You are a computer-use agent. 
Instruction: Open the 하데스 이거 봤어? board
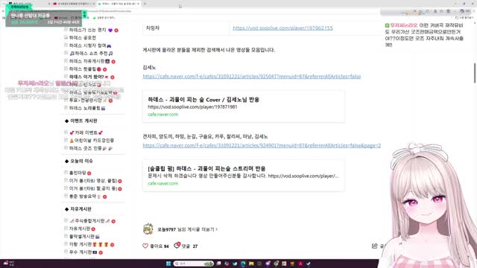point(86,77)
